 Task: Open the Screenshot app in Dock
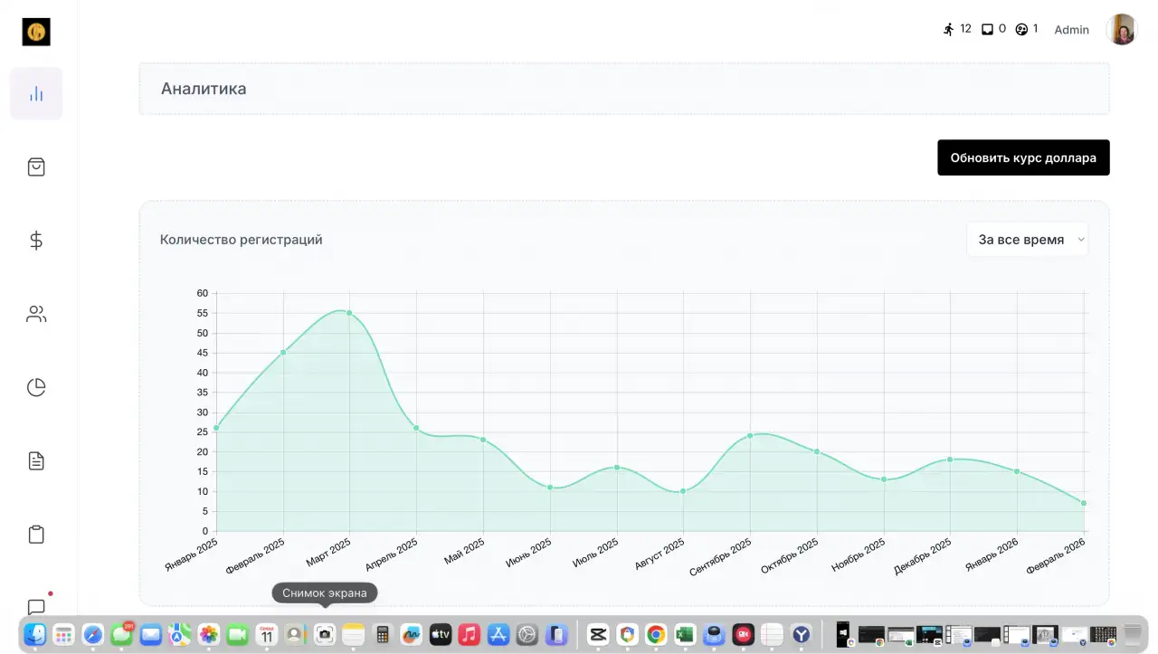(325, 635)
